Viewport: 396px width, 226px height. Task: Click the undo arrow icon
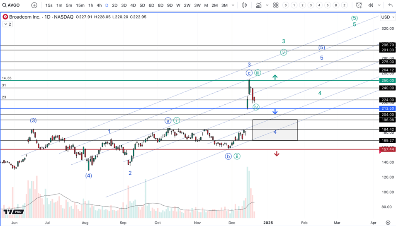coord(390,5)
